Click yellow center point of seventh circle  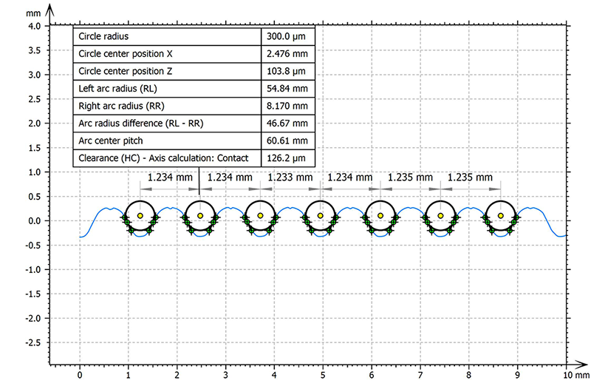tap(501, 215)
